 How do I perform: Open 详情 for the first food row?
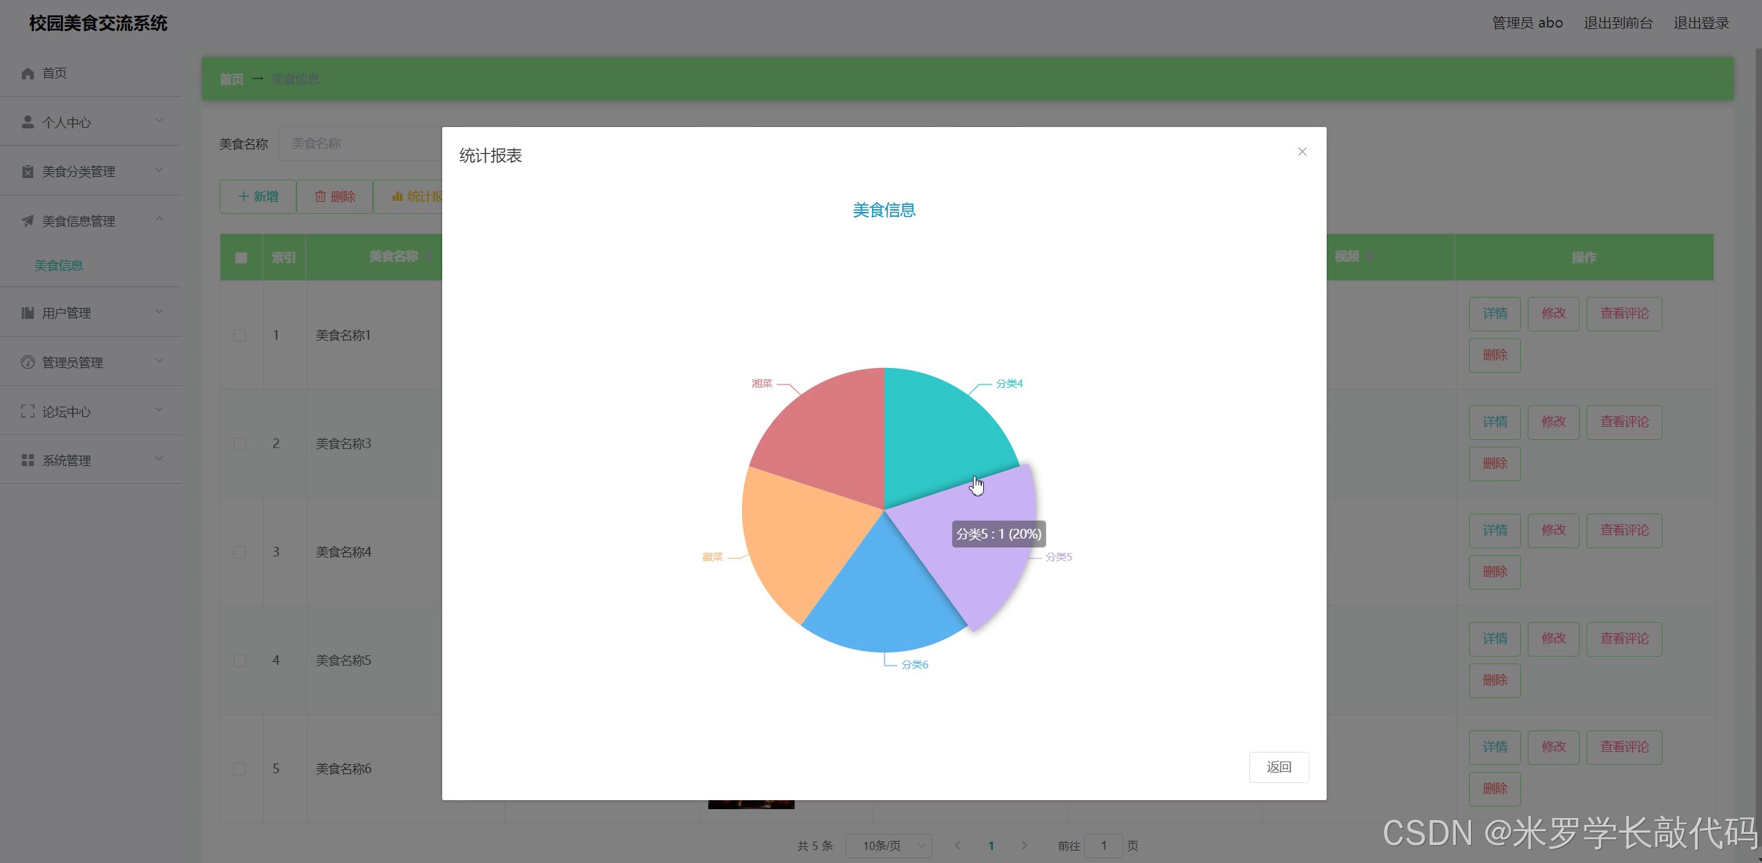pyautogui.click(x=1494, y=313)
